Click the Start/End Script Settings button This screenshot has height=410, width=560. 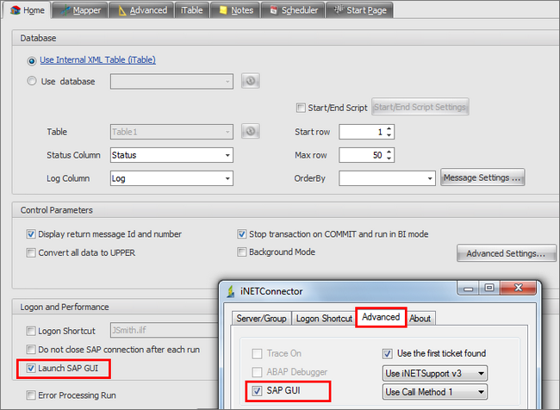pyautogui.click(x=420, y=107)
